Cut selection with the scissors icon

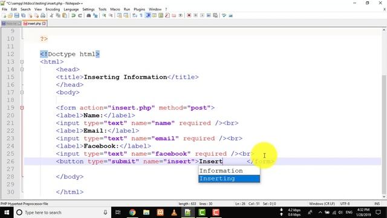[51, 15]
